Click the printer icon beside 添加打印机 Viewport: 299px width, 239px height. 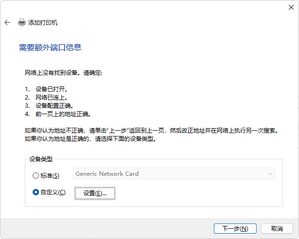[22, 22]
